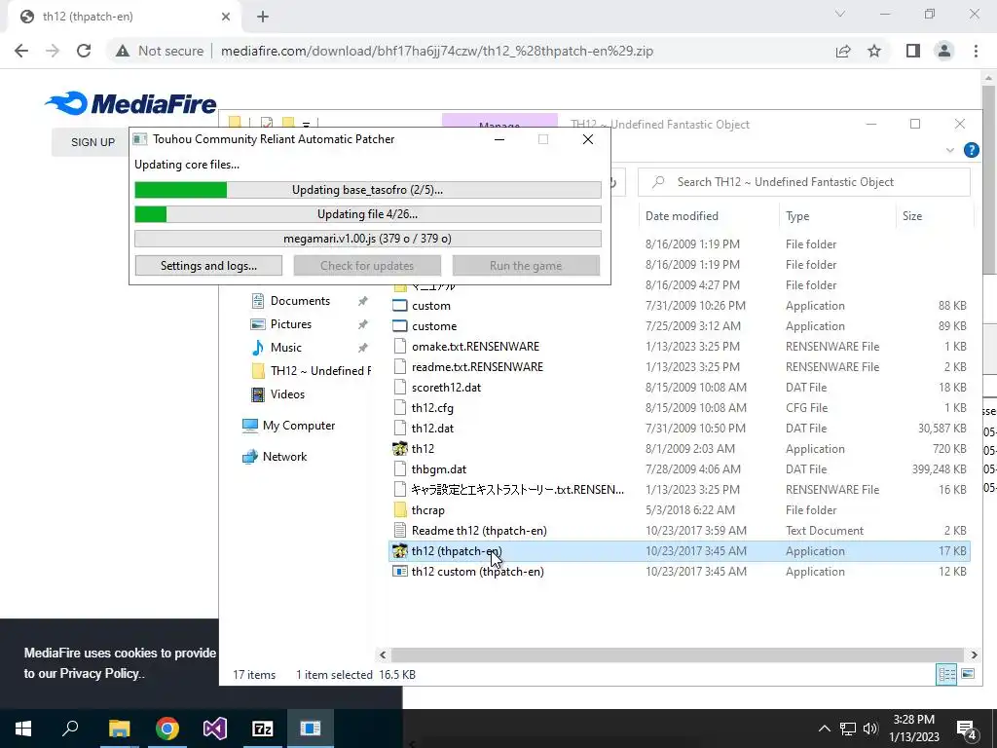Sort by Date modified column
Image resolution: width=997 pixels, height=748 pixels.
(x=682, y=216)
